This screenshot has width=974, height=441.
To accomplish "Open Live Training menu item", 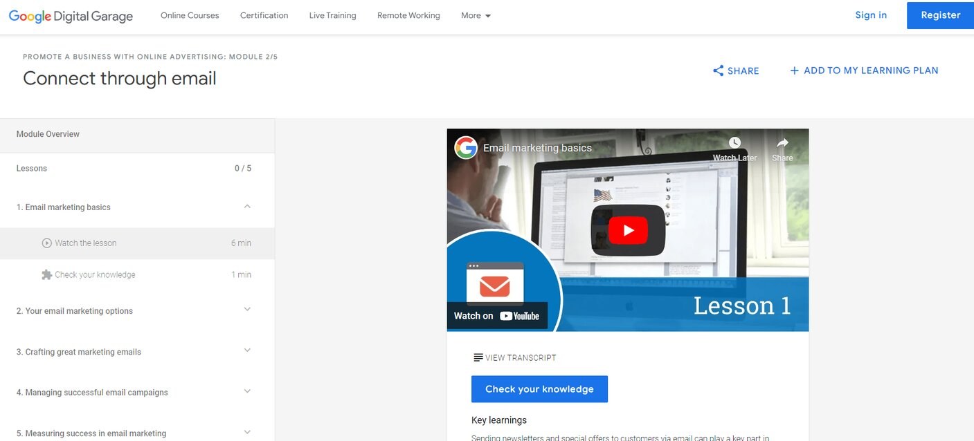I will coord(332,15).
